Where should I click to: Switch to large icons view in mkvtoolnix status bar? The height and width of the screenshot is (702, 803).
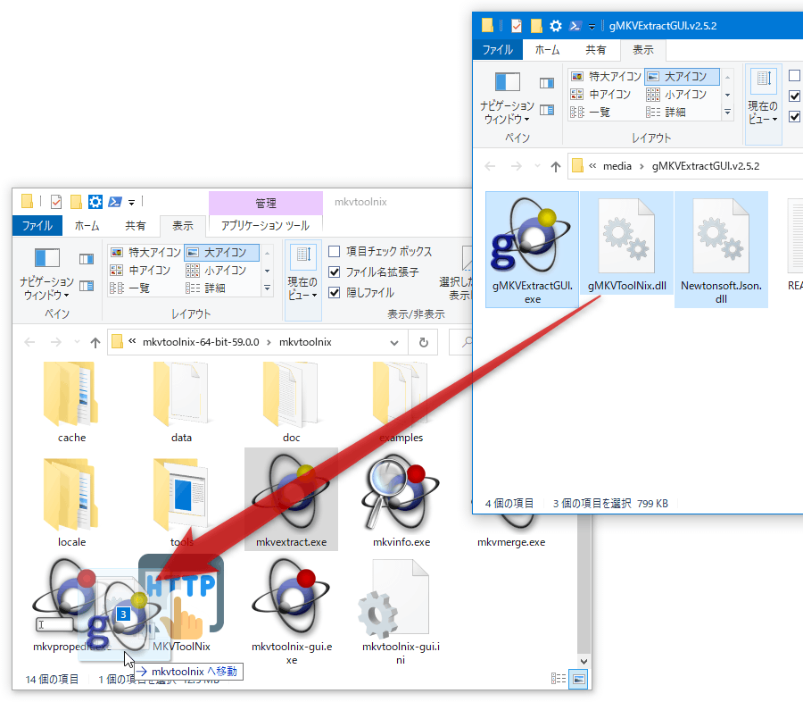(579, 679)
